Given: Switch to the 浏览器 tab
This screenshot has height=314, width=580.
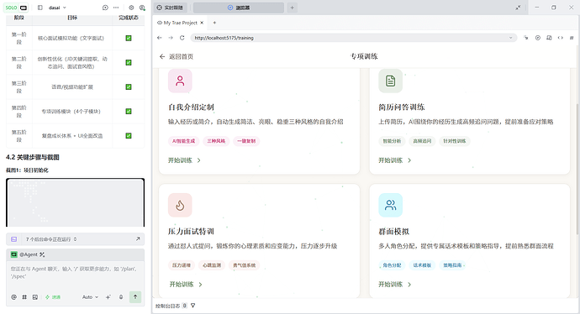Looking at the screenshot, I should pyautogui.click(x=239, y=8).
